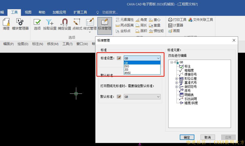Select the 焊接符号 welding symbol item
The image size is (245, 146).
coord(191,74)
